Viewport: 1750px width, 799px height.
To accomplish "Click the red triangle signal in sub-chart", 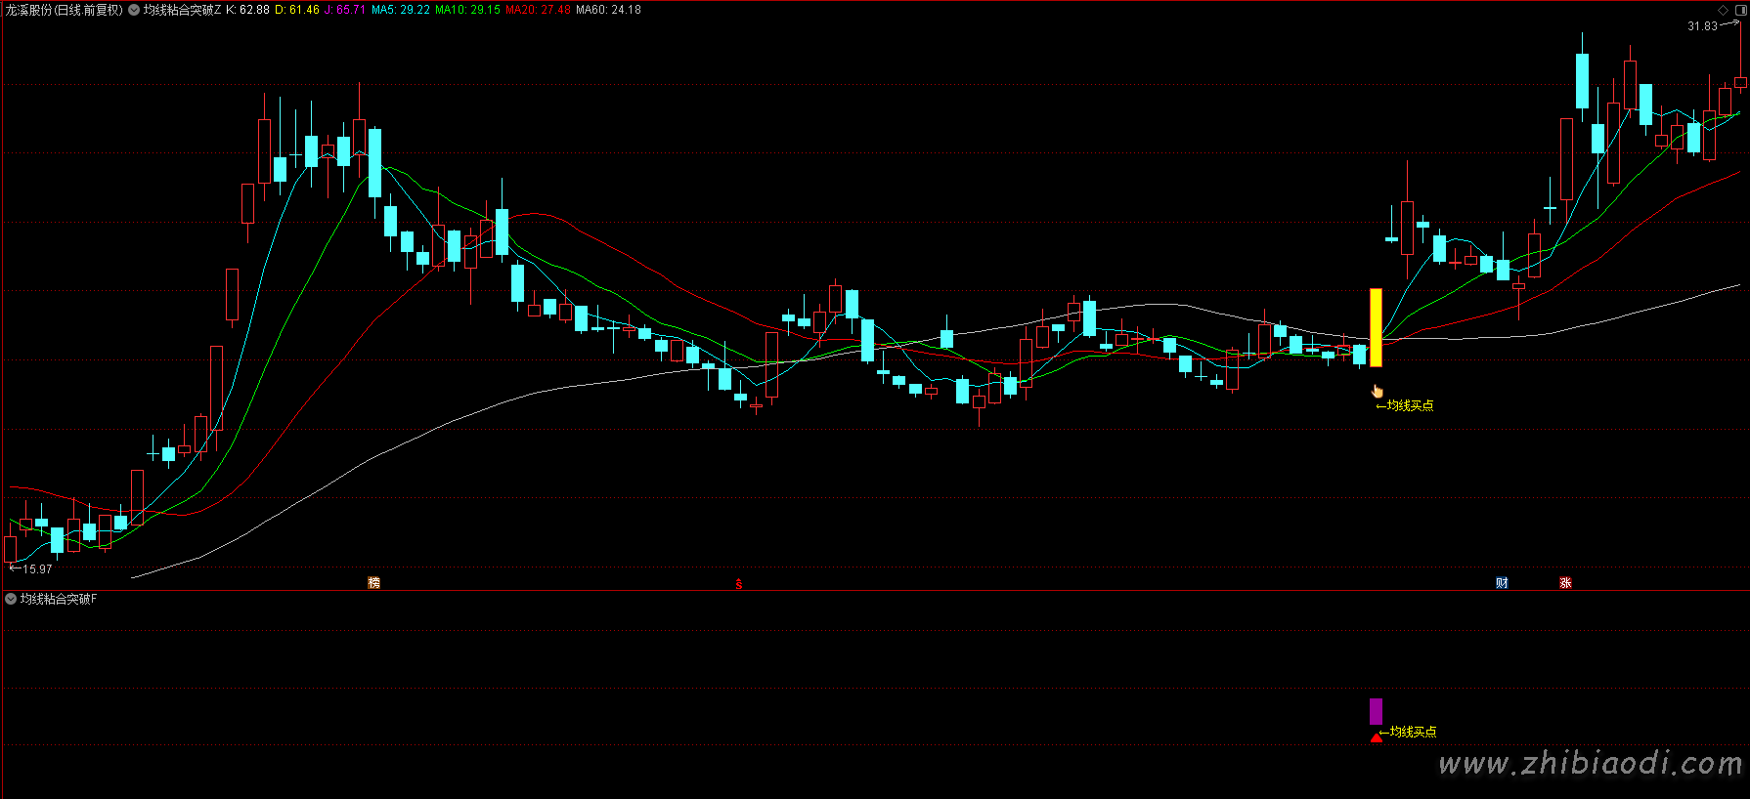I will pos(1377,737).
